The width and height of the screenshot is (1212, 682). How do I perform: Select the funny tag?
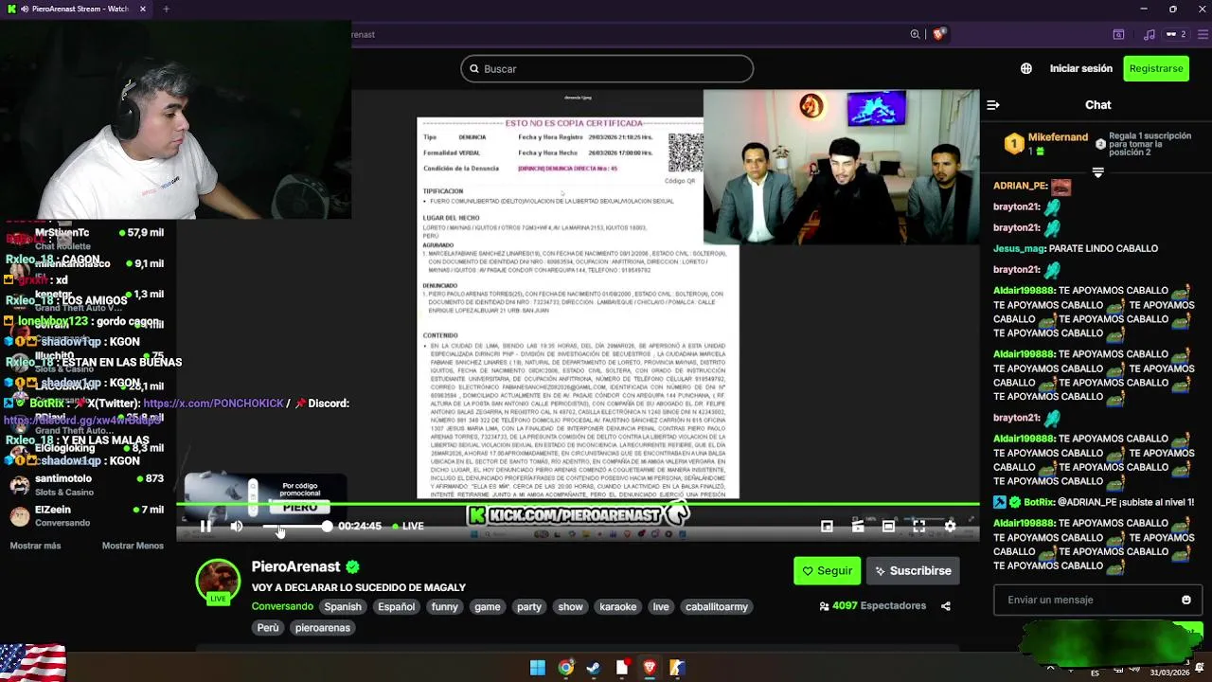444,606
